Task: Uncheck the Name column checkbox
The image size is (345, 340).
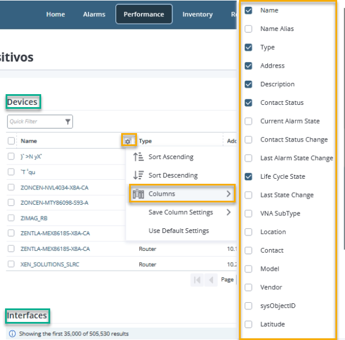Action: (249, 10)
